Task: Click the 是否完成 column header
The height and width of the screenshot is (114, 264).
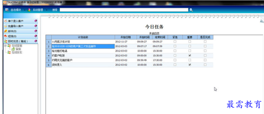Action: tap(205, 37)
